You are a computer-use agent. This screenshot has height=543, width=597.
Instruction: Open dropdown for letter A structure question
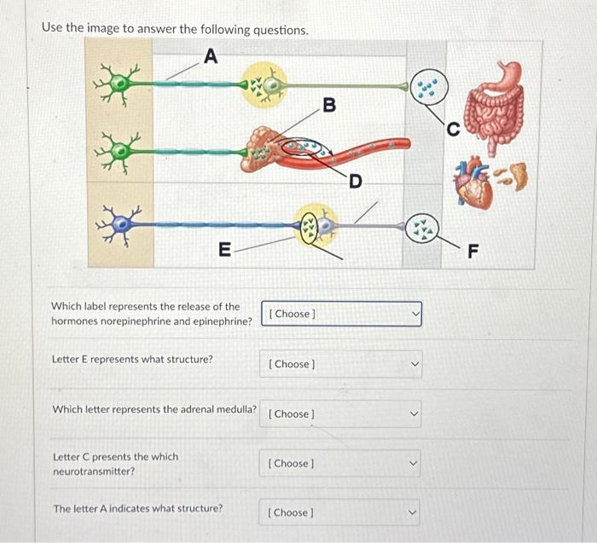pos(339,512)
